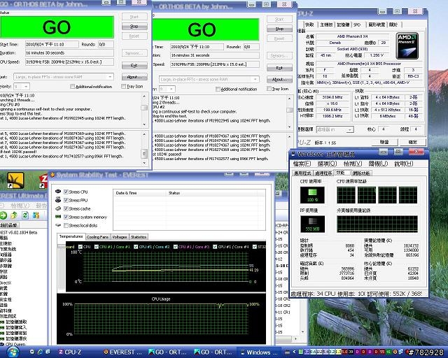This screenshot has width=448, height=358.
Task: Open the SPD tab in CPU-Z
Action: tap(357, 25)
